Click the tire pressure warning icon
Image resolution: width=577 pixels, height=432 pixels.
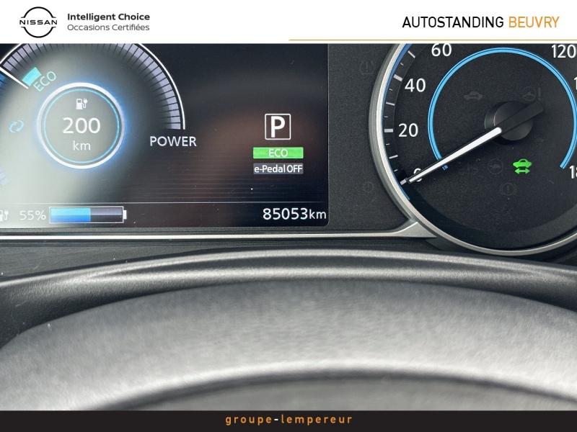pyautogui.click(x=367, y=68)
